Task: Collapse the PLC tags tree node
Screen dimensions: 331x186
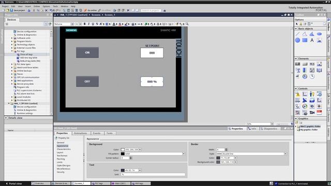Action: (12, 51)
